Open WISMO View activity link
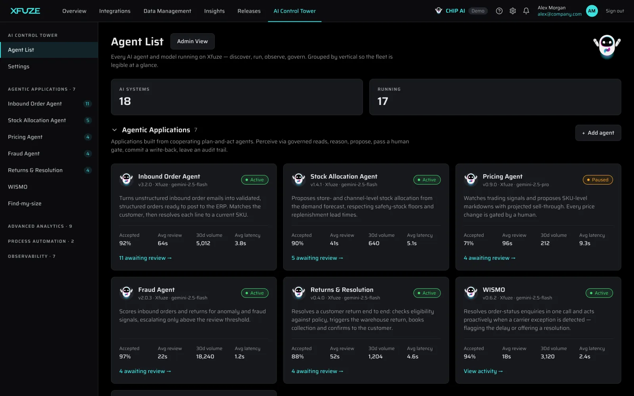Viewport: 634px width, 396px height. [x=483, y=371]
